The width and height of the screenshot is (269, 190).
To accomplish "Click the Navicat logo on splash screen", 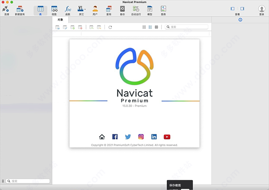I will click(x=134, y=66).
